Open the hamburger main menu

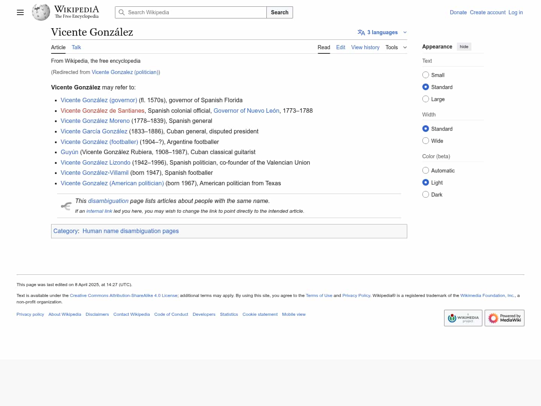pyautogui.click(x=20, y=12)
